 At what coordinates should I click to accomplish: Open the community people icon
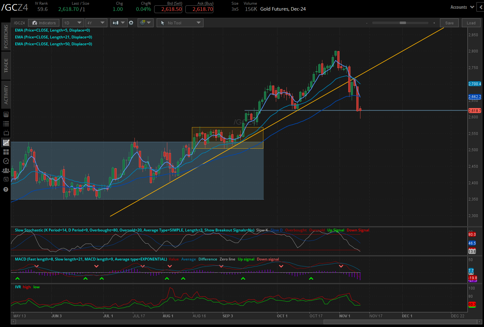[6, 171]
